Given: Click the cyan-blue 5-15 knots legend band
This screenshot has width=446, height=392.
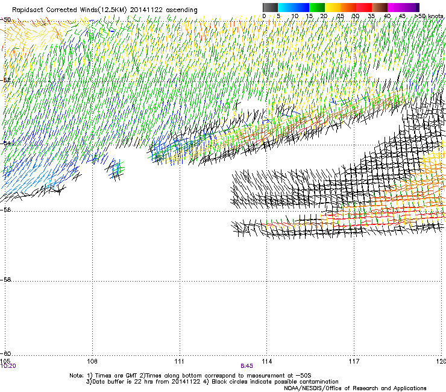Looking at the screenshot, I should [294, 7].
